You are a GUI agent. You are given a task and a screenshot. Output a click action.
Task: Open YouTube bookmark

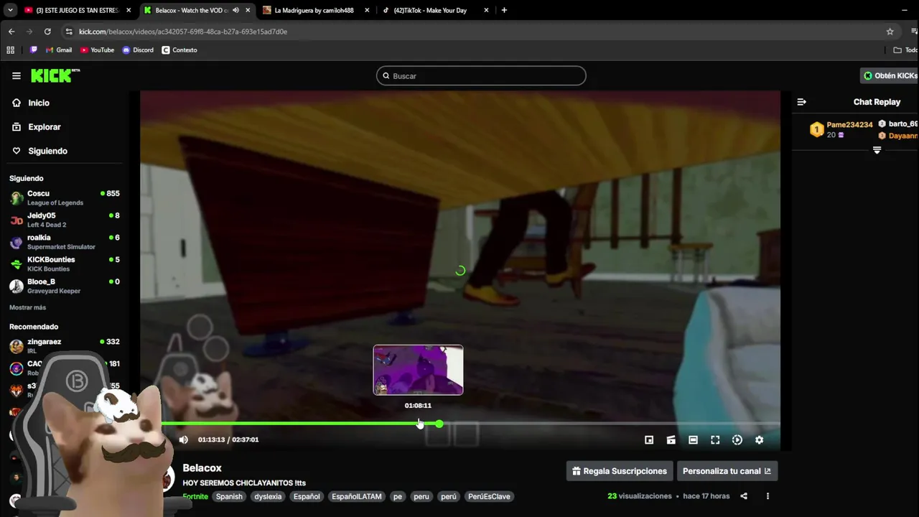(x=97, y=50)
